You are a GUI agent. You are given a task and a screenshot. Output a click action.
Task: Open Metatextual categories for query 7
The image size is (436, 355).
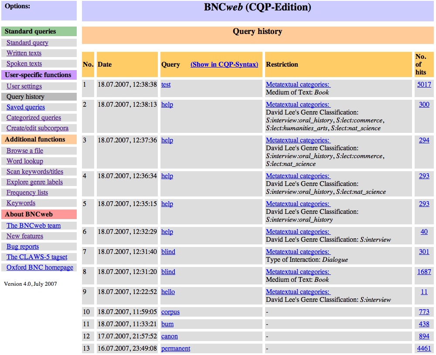[298, 252]
